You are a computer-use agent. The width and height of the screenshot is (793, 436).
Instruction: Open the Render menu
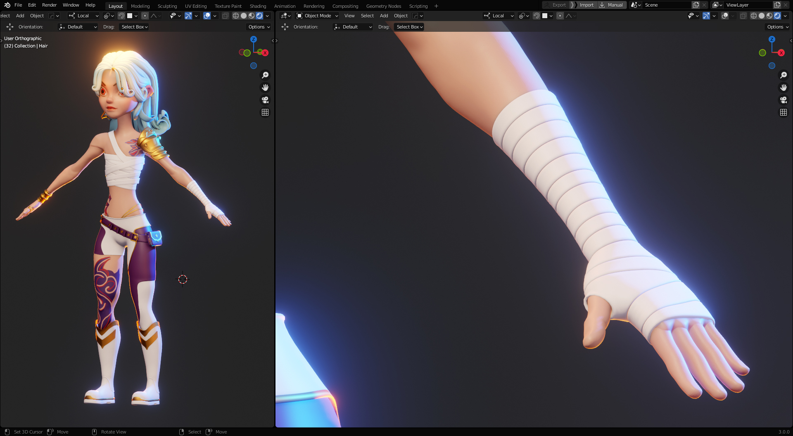point(49,5)
